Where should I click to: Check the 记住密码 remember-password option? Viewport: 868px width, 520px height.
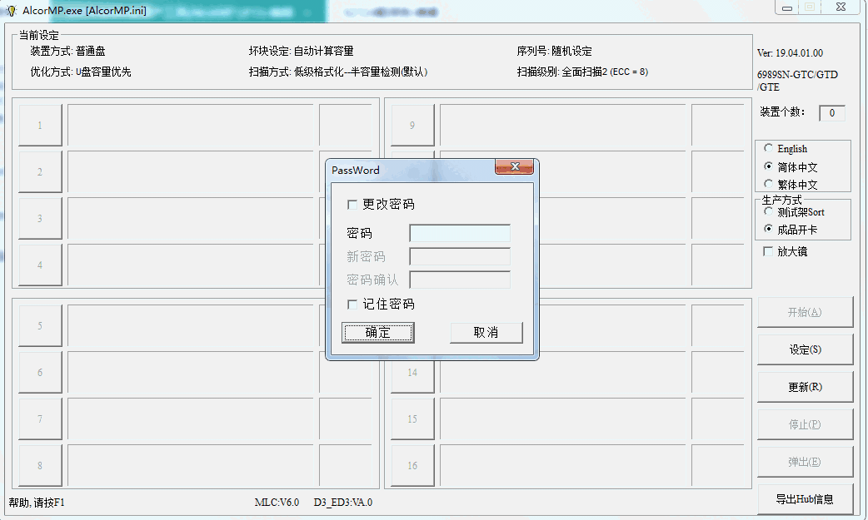(352, 304)
